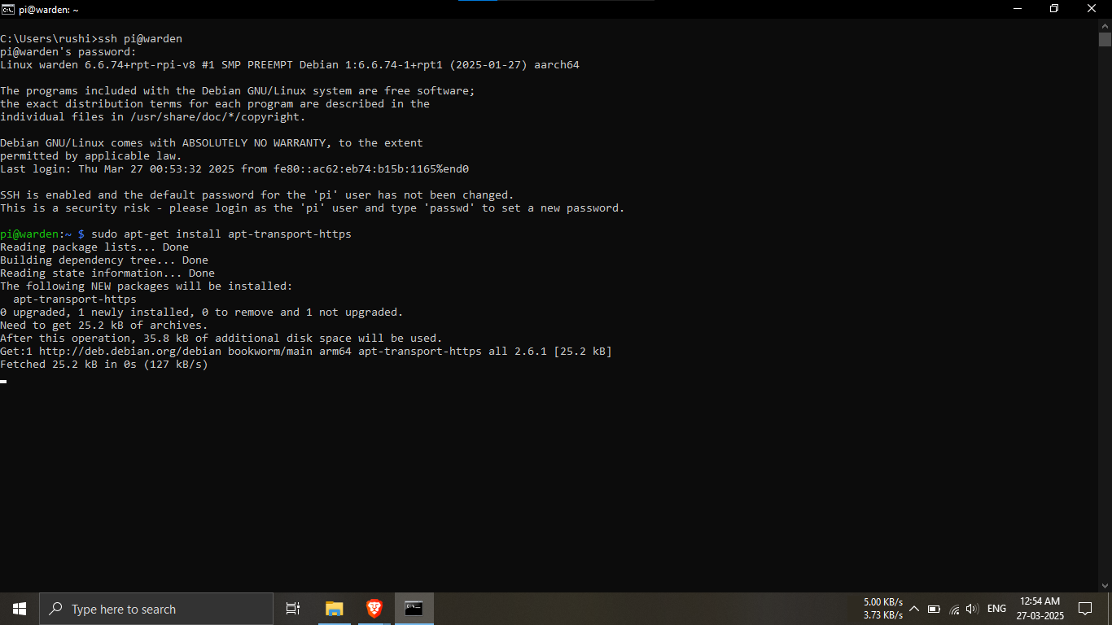1112x625 pixels.
Task: Restore down the terminal window
Action: [1054, 9]
